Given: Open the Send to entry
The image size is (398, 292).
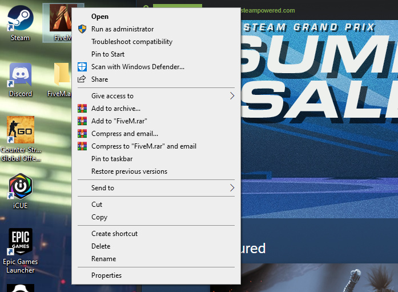Looking at the screenshot, I should (x=156, y=188).
